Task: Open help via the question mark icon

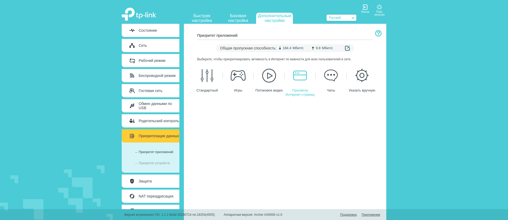Action: 378,33
